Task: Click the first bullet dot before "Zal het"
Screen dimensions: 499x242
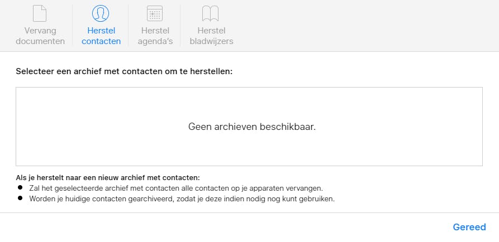Action: coord(20,188)
